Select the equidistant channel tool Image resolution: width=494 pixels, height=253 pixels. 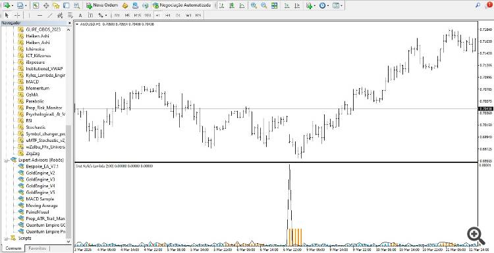click(60, 15)
